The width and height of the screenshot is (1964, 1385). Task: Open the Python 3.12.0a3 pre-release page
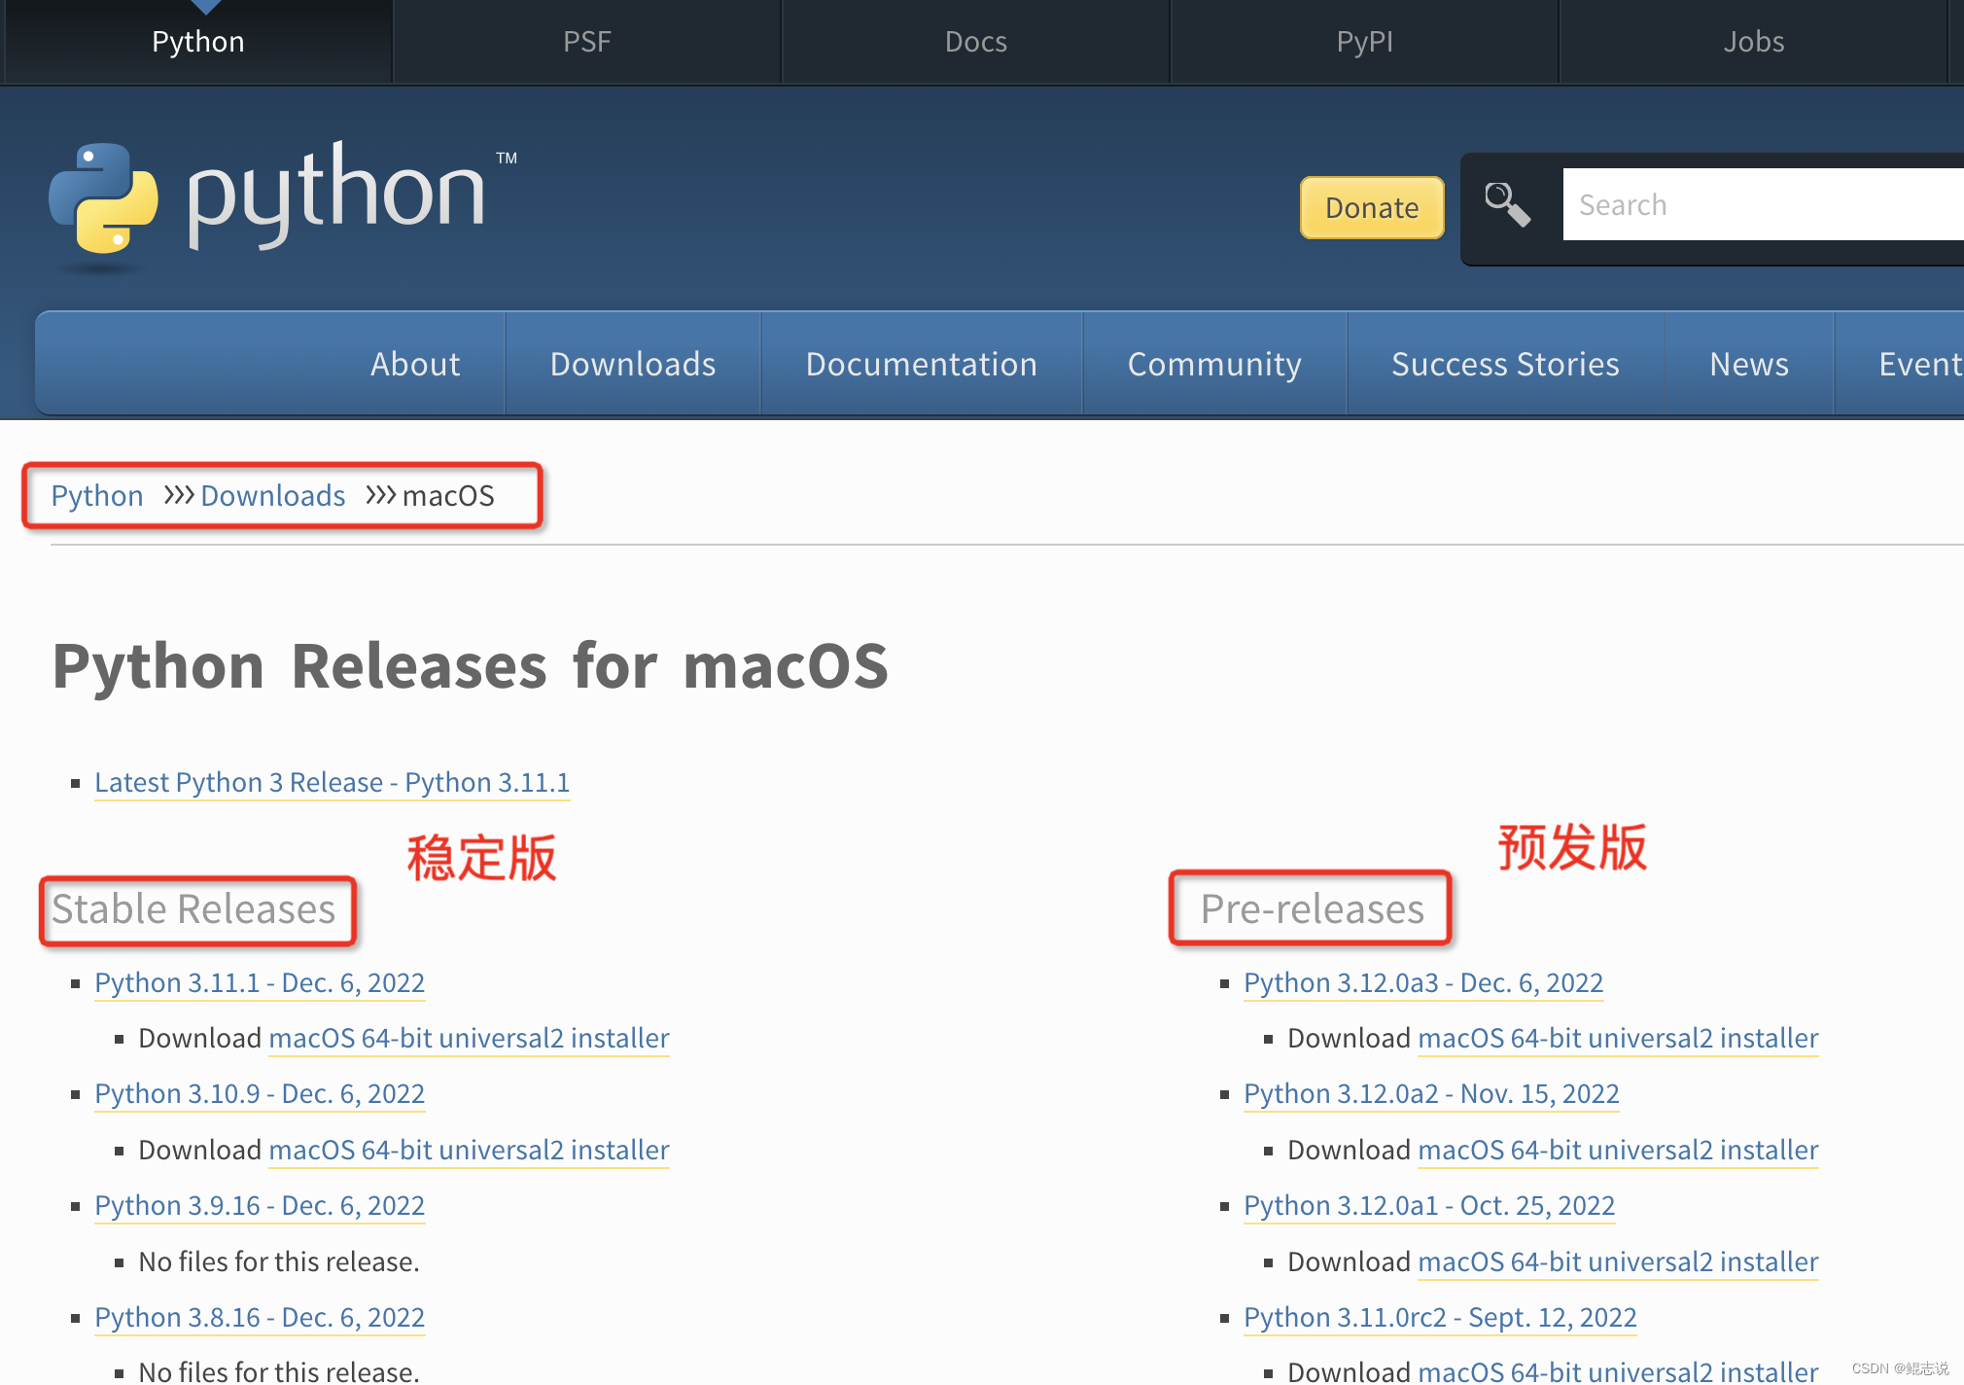pos(1422,983)
